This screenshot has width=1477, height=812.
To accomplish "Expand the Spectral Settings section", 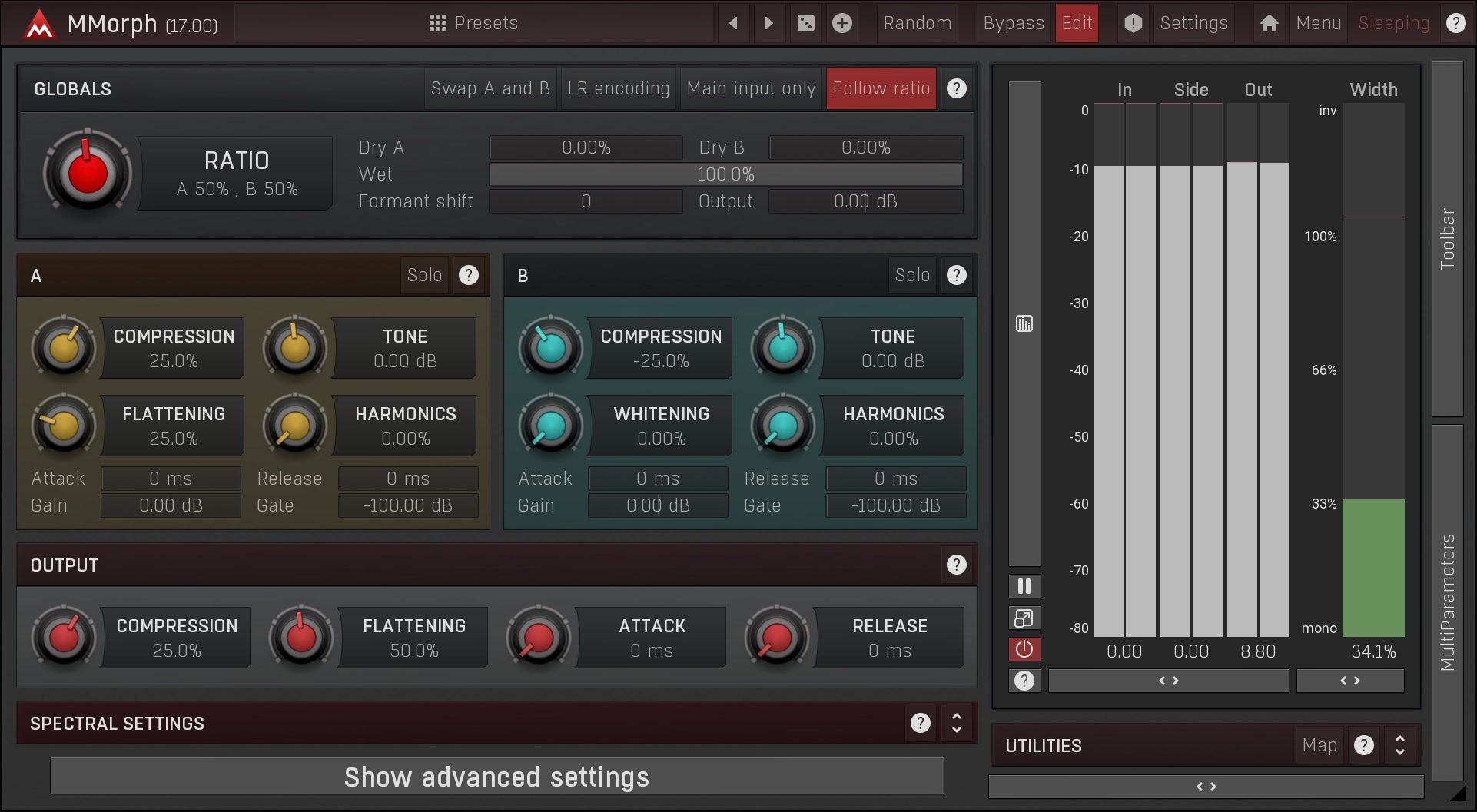I will [x=956, y=723].
